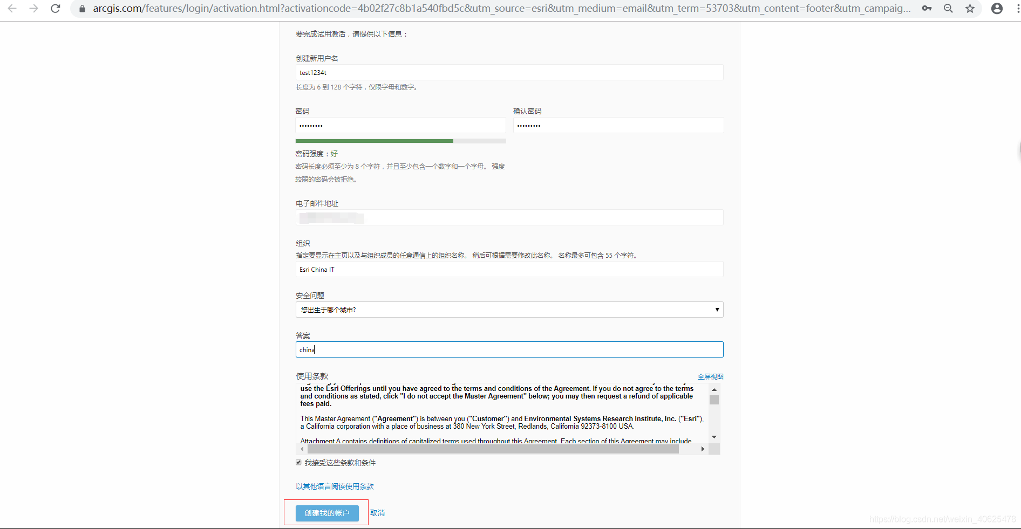Viewport: 1021px width, 529px height.
Task: Focus the password field
Action: click(400, 125)
